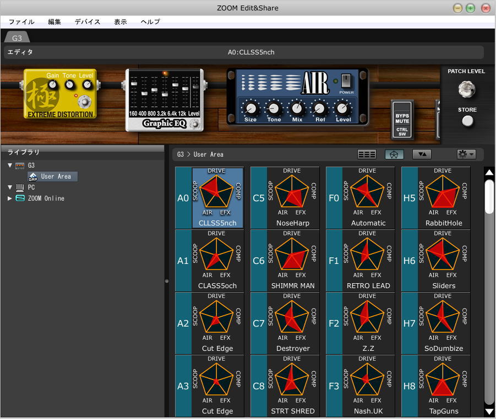Expand the ZOOM Online tree node
This screenshot has height=419, width=496.
tap(9, 198)
